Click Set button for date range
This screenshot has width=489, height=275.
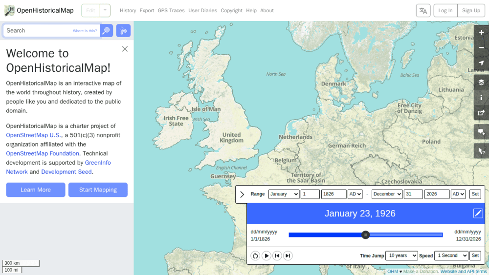pos(475,194)
